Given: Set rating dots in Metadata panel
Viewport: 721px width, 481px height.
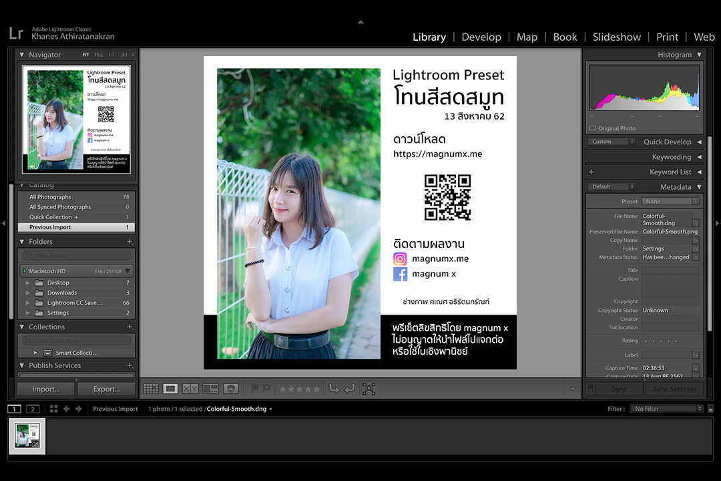Looking at the screenshot, I should click(661, 341).
